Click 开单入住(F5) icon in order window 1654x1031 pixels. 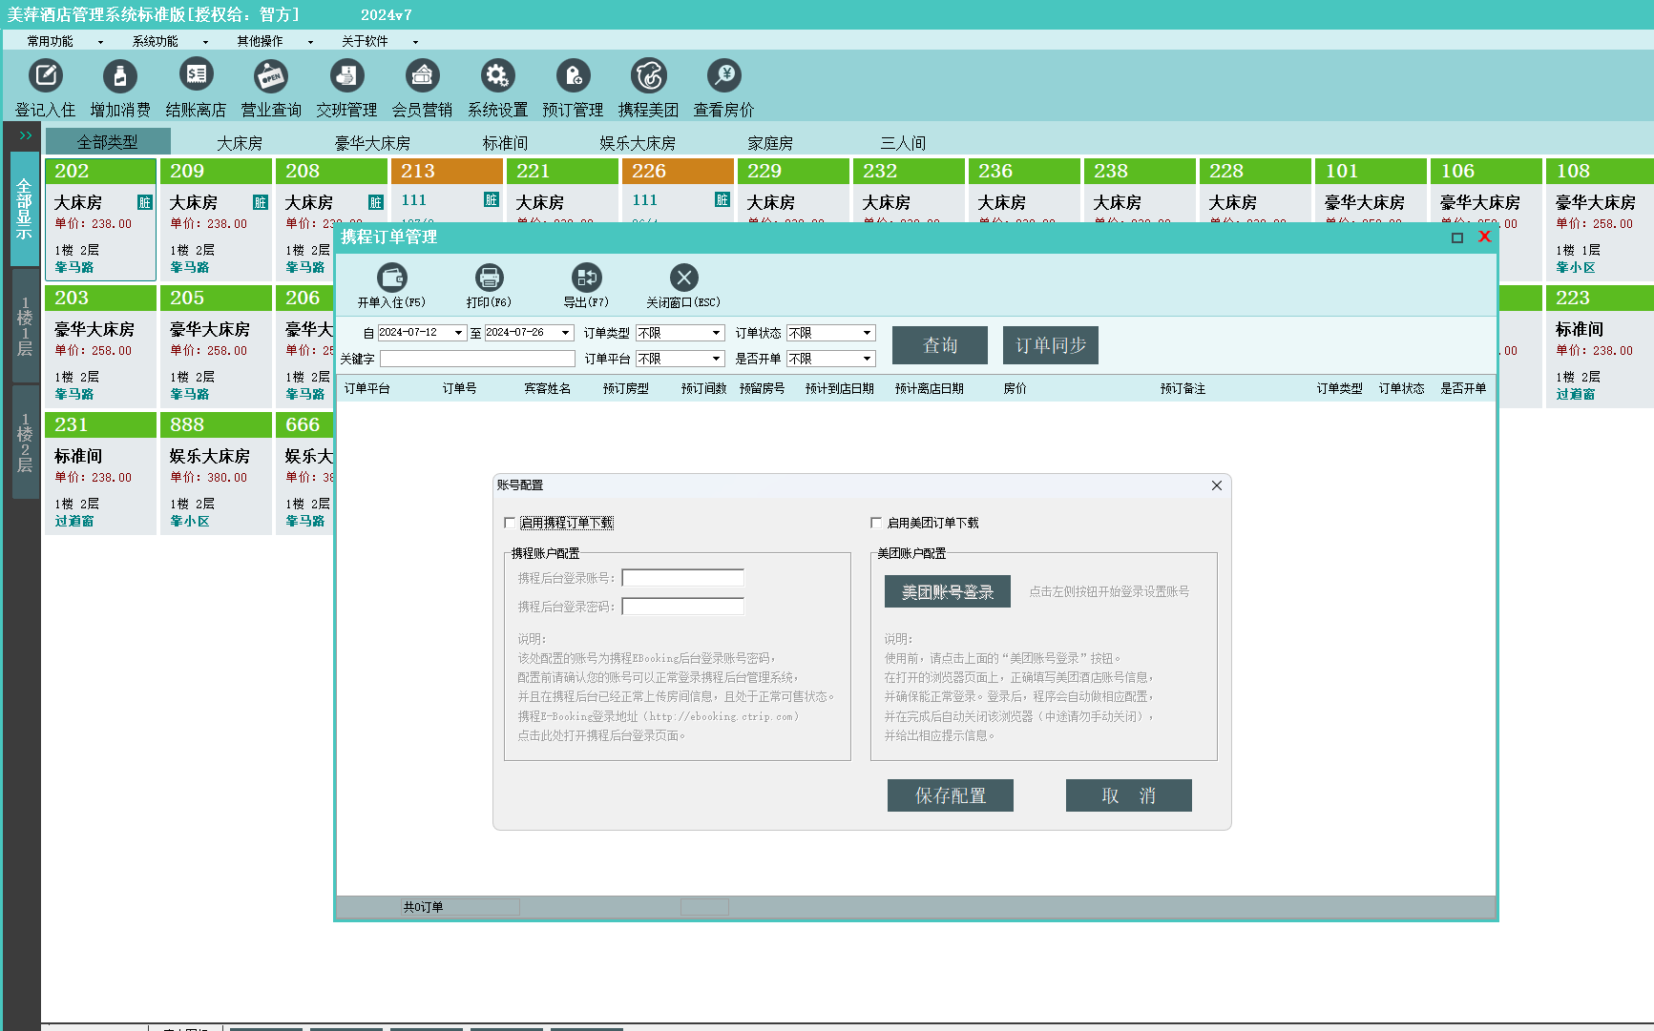tap(391, 278)
